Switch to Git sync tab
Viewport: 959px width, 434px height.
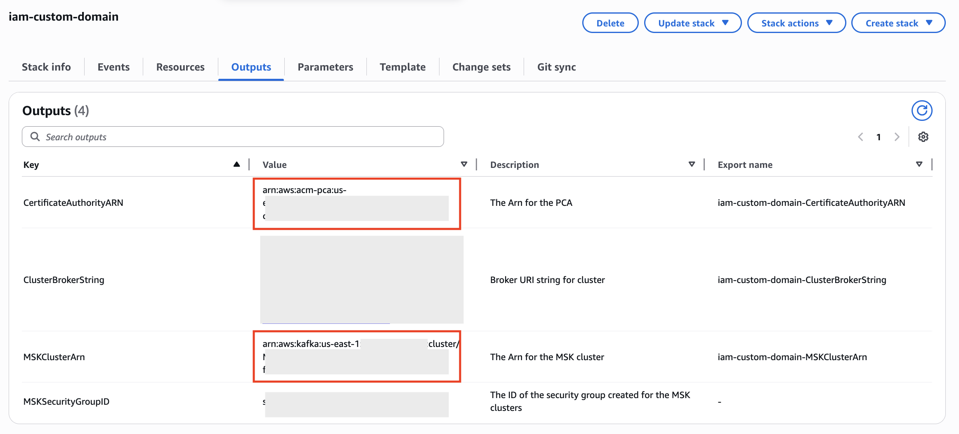[556, 67]
